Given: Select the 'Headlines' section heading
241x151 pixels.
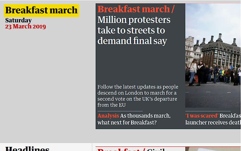Looking at the screenshot, I should (27, 148).
